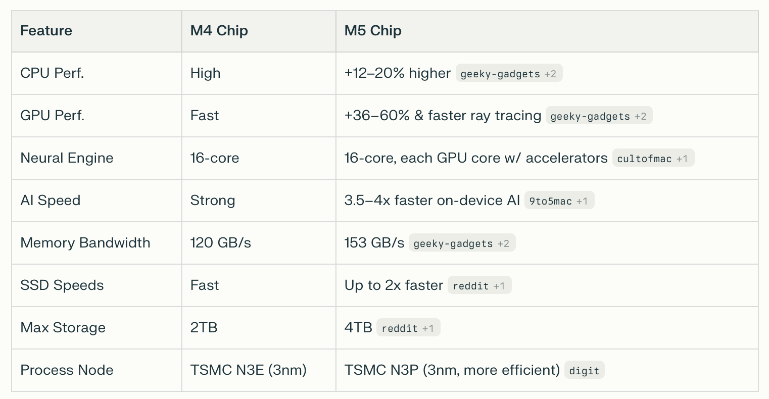
Task: Click the SSD Speeds row label
Action: (x=62, y=285)
